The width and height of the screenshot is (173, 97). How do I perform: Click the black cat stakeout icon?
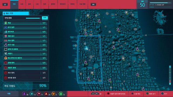click(6, 49)
